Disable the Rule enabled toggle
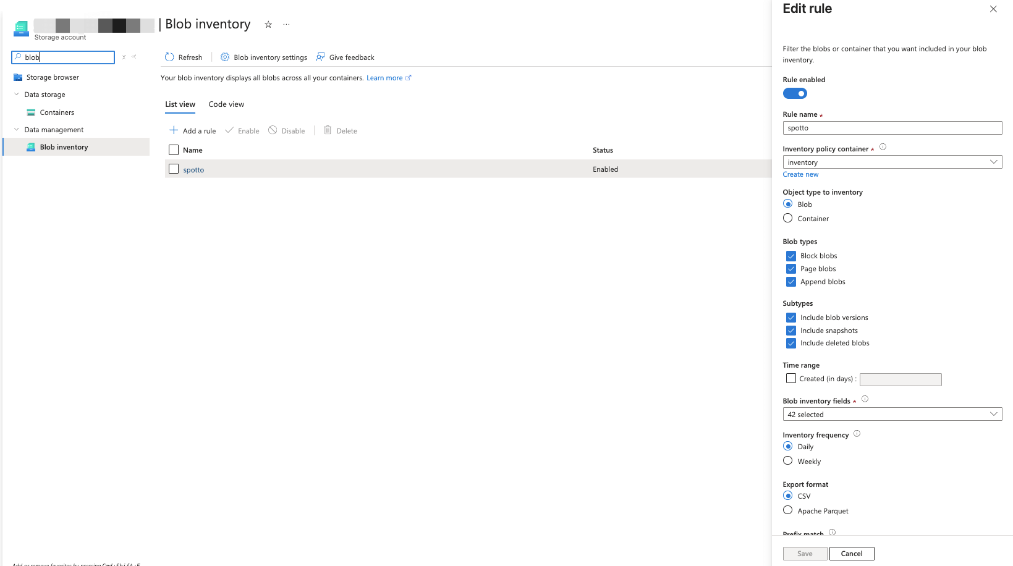 click(795, 93)
